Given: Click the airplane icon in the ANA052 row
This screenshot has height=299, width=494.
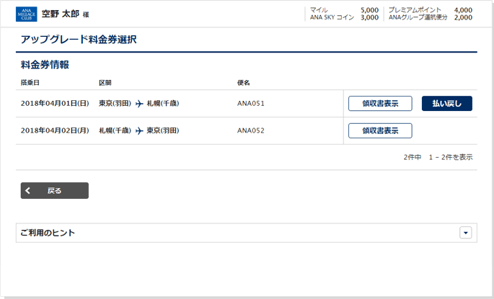Looking at the screenshot, I should (x=139, y=131).
